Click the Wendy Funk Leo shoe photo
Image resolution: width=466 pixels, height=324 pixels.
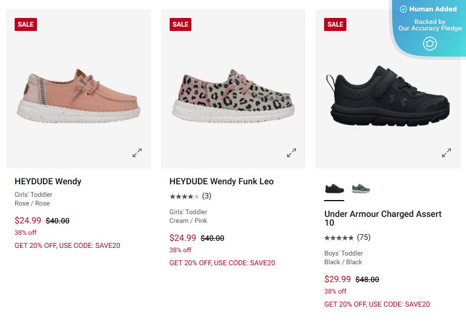[x=233, y=95]
